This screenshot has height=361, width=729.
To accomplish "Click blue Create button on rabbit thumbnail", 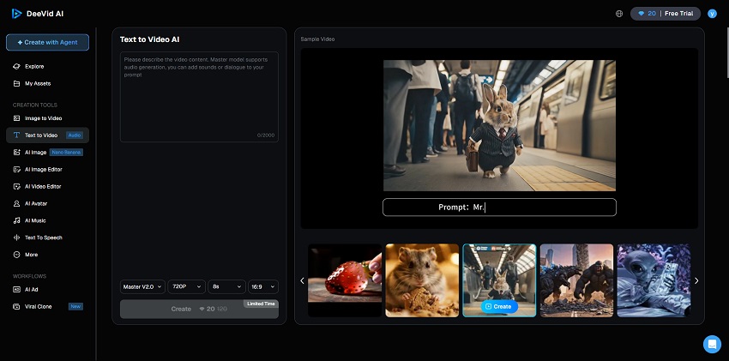I will point(499,307).
